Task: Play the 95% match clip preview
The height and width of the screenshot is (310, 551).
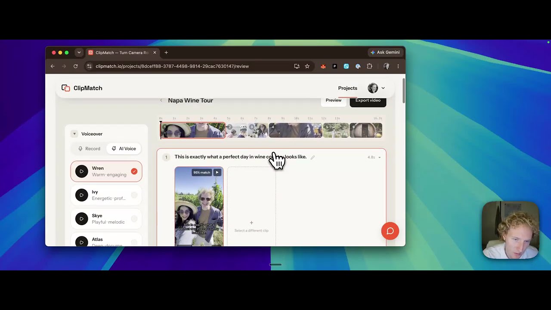Action: tap(217, 173)
